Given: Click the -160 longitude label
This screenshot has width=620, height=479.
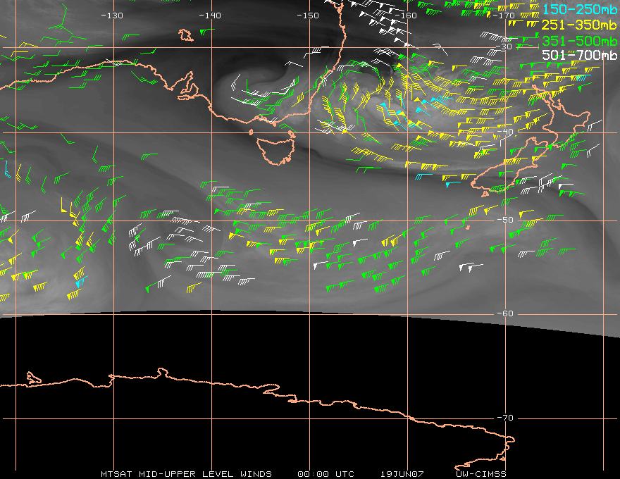Looking at the screenshot, I should pos(407,15).
